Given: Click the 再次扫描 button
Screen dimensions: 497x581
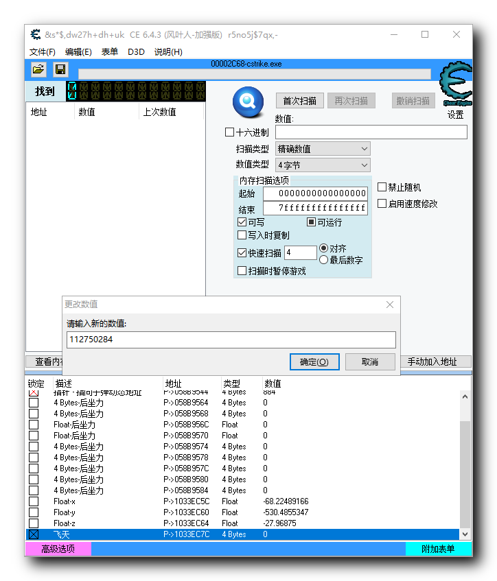Looking at the screenshot, I should point(351,101).
